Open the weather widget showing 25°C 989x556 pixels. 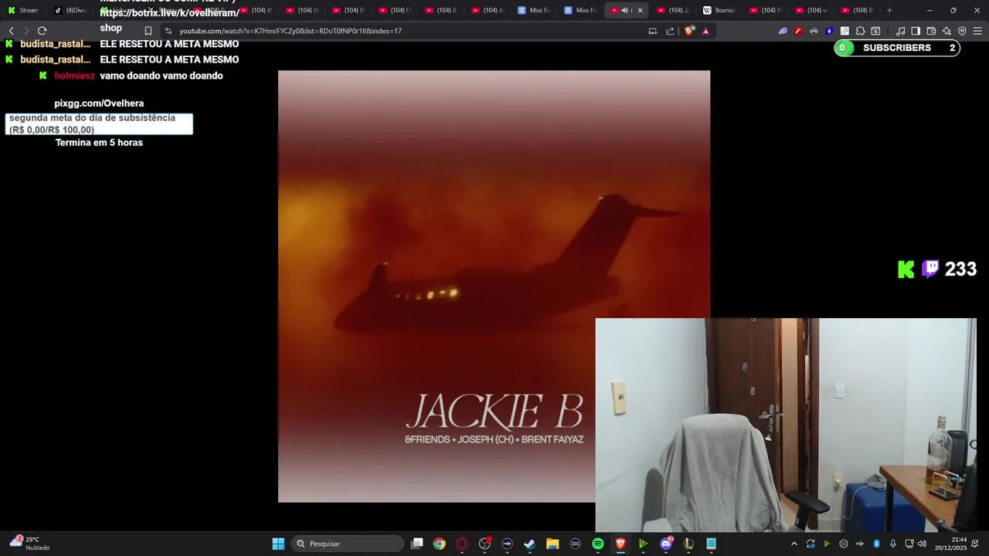(29, 544)
